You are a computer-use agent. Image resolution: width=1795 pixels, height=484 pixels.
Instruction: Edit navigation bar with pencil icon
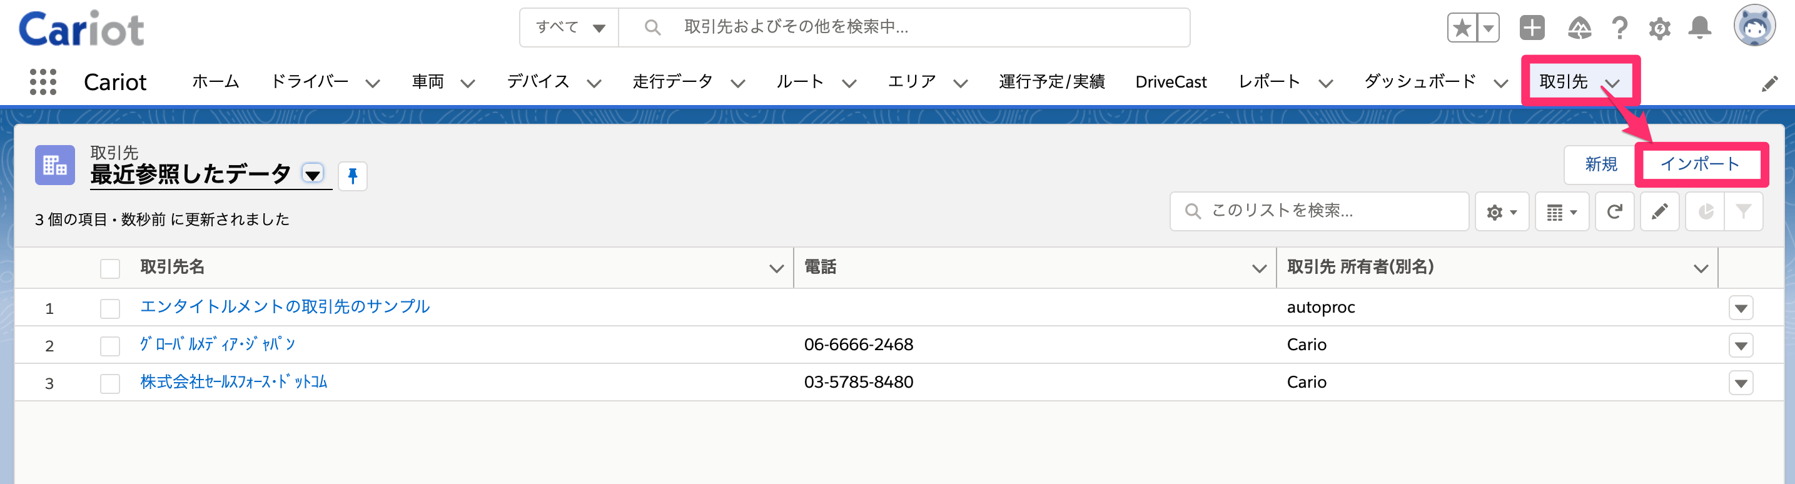[1769, 84]
